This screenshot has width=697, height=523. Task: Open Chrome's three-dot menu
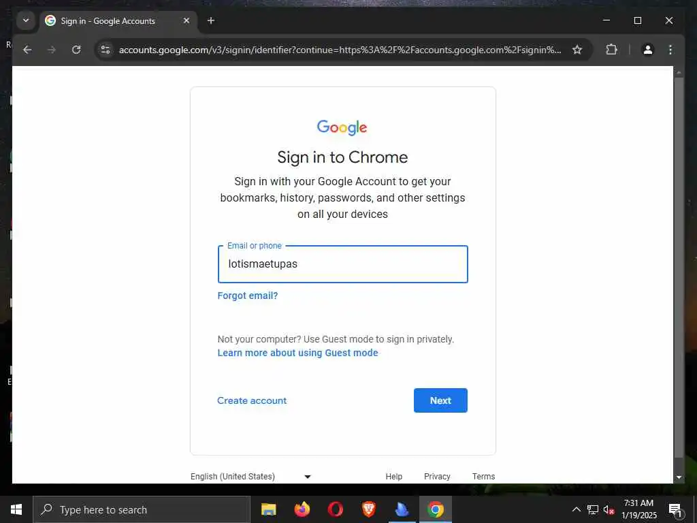tap(670, 50)
